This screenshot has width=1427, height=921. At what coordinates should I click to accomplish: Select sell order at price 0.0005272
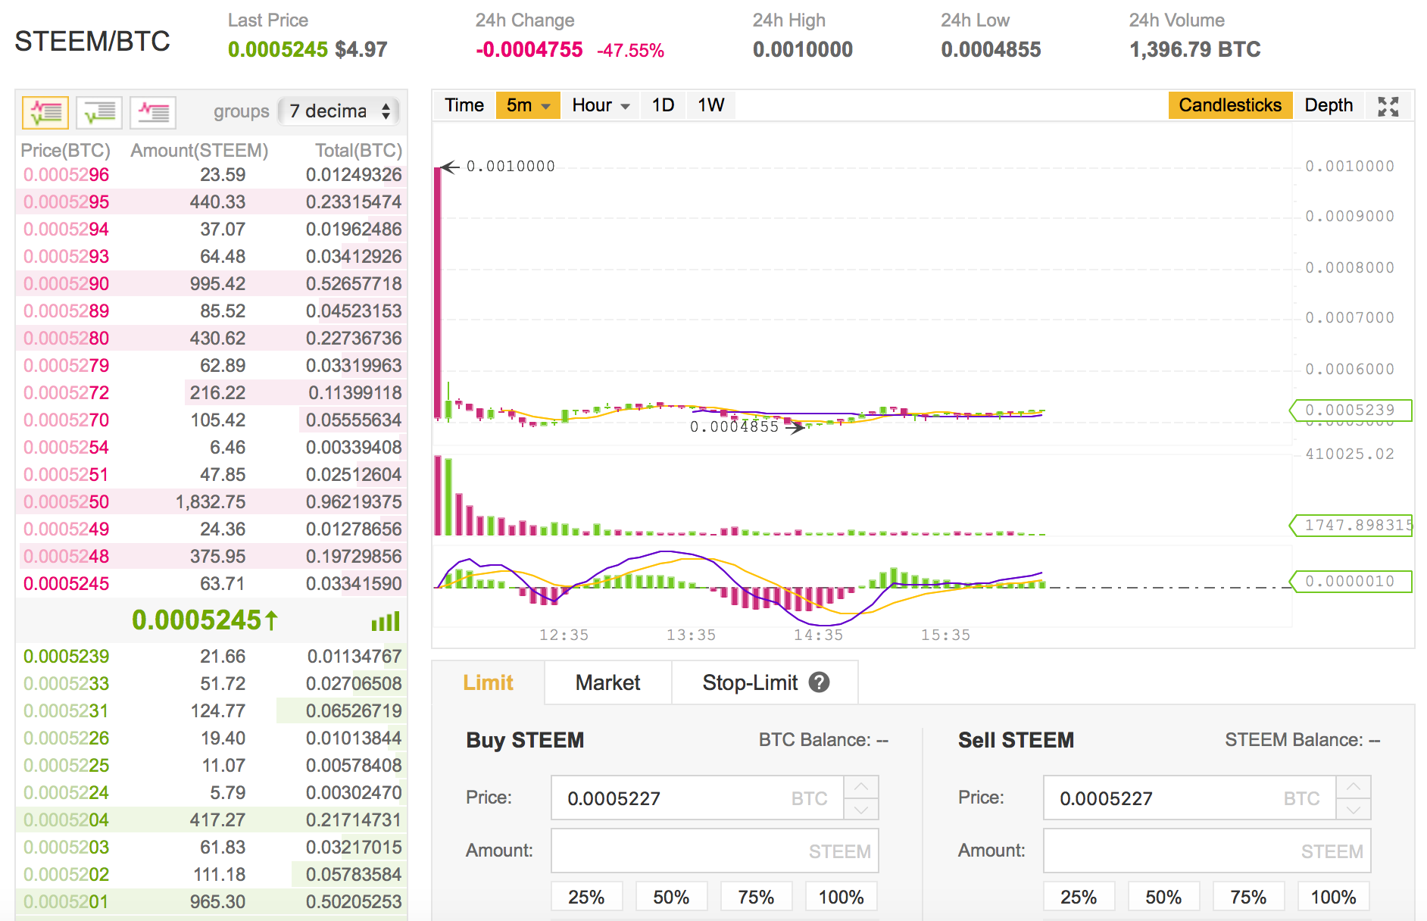(211, 393)
